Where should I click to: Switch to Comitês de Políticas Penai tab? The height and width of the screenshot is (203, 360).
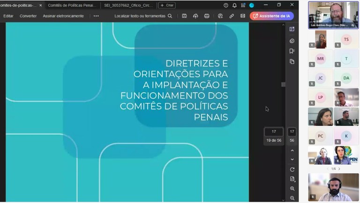click(x=72, y=5)
